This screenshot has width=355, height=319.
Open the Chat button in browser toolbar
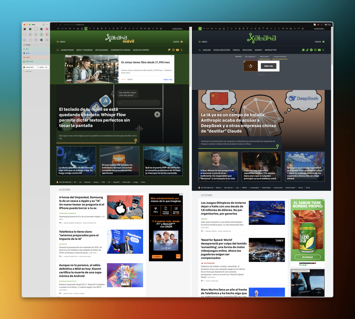point(328,24)
